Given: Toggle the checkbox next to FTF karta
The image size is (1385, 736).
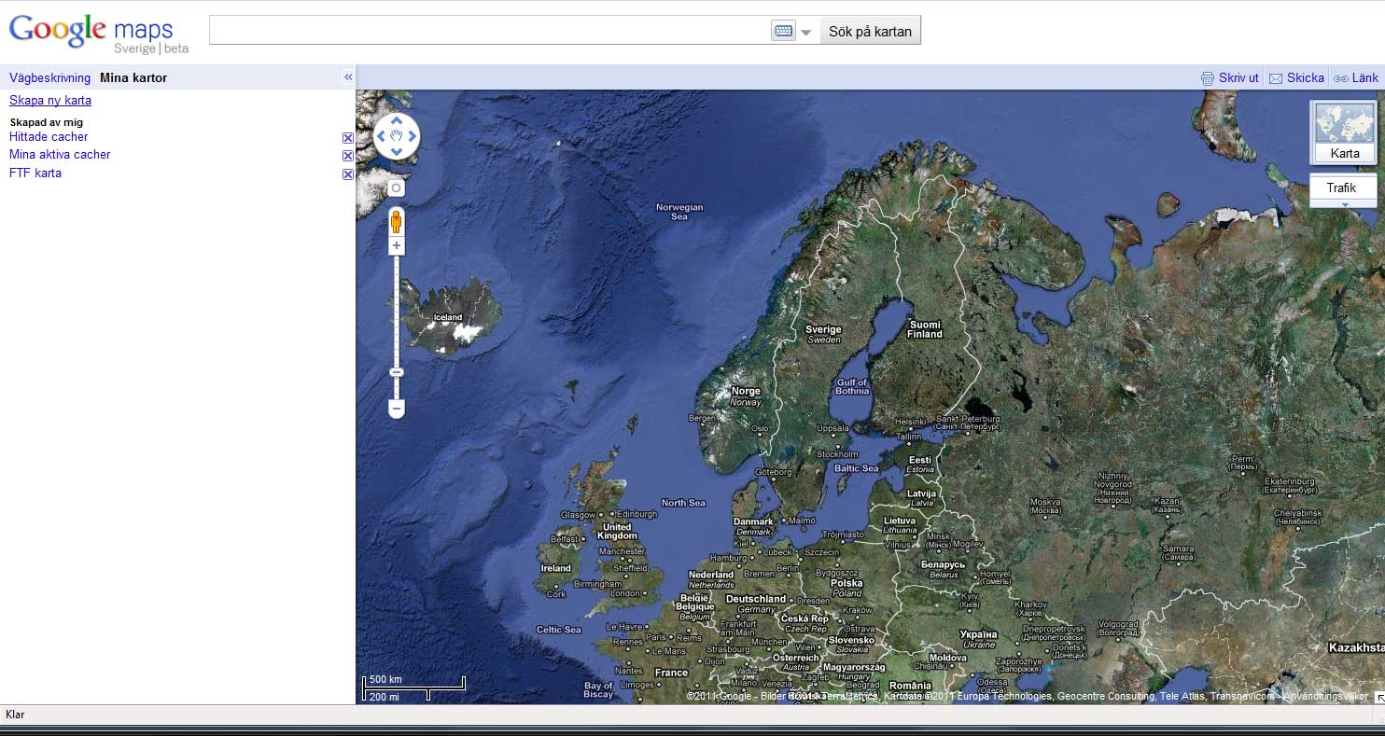Looking at the screenshot, I should [x=347, y=174].
